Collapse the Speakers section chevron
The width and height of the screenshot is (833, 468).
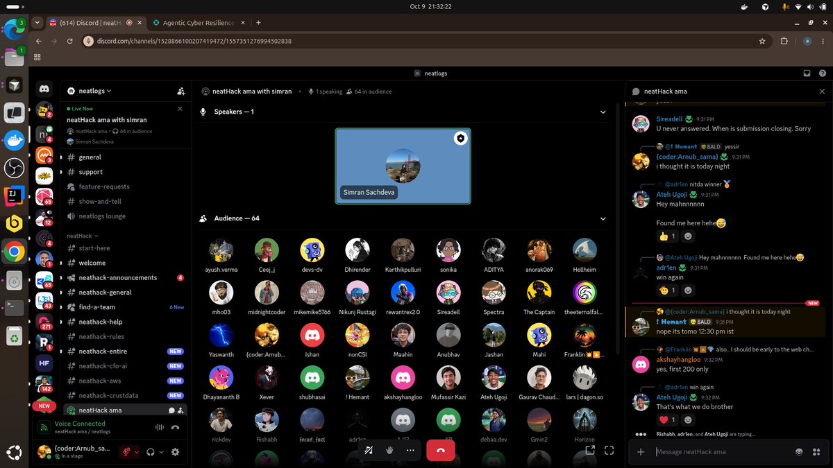click(x=603, y=112)
